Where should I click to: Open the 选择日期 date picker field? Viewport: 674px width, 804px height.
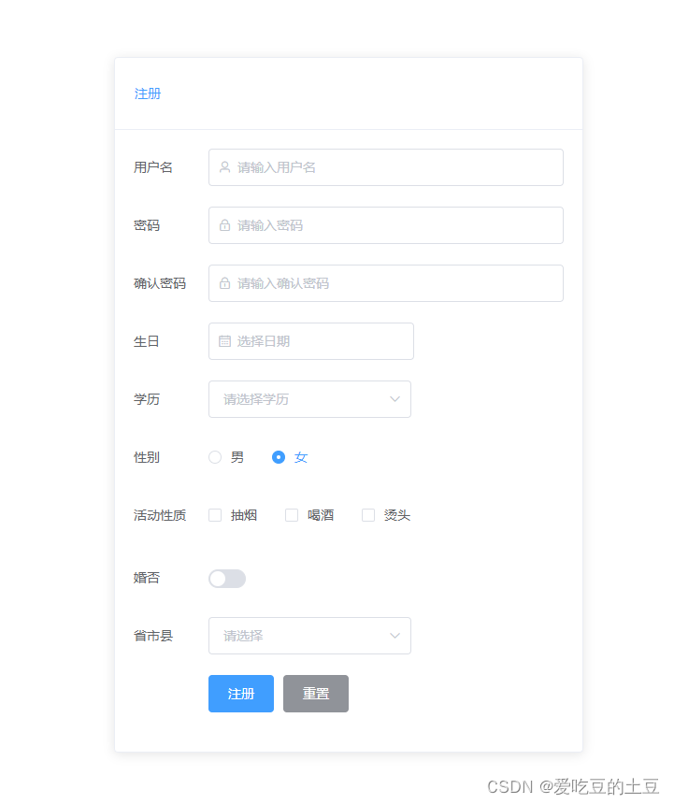tap(311, 341)
